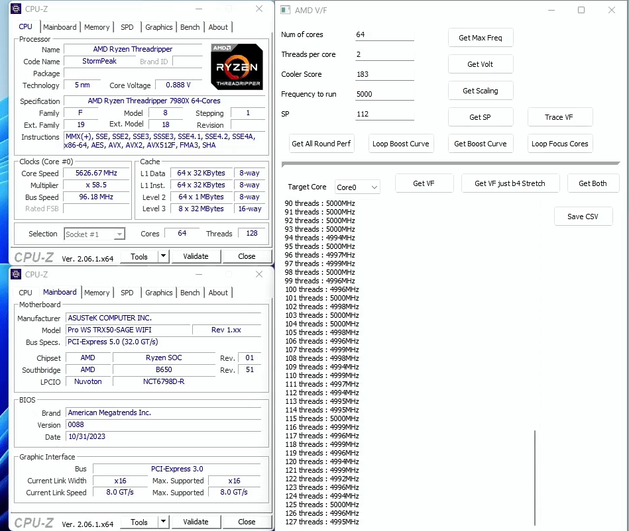Click Tools button in bottom CPU-Z window

[139, 522]
